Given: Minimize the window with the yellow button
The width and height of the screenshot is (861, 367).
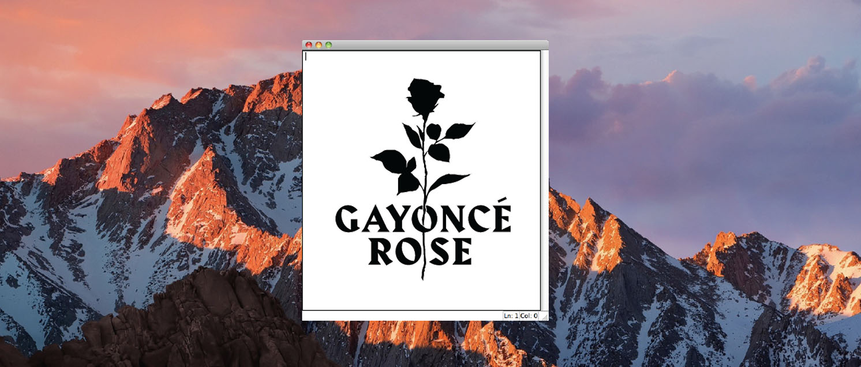Looking at the screenshot, I should (x=319, y=45).
